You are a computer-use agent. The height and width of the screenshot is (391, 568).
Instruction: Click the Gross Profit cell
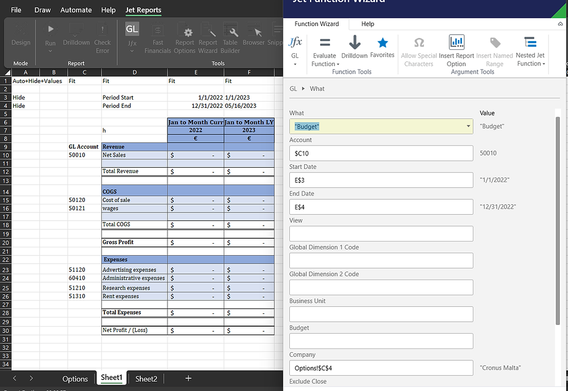click(134, 242)
